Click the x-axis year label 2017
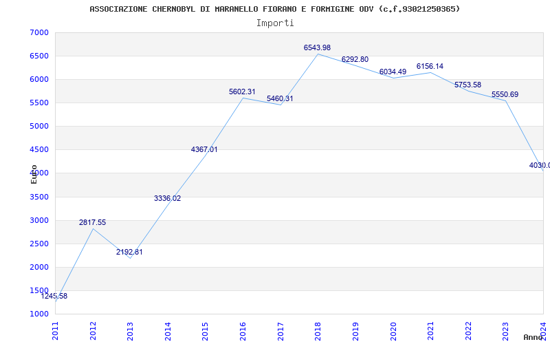This screenshot has height=344, width=550. 280,331
